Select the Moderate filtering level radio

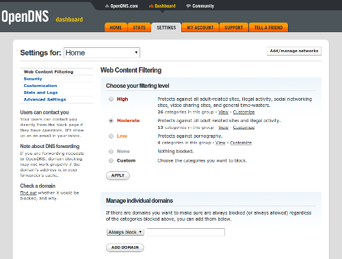111,121
